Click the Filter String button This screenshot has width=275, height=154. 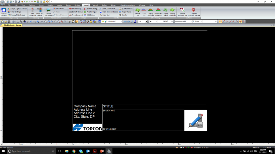click(x=75, y=9)
